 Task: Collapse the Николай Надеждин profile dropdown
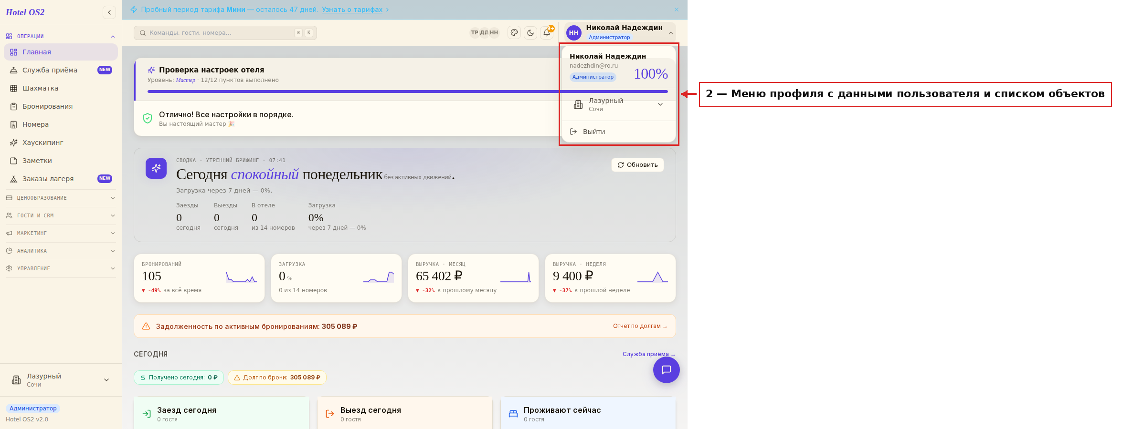coord(620,33)
